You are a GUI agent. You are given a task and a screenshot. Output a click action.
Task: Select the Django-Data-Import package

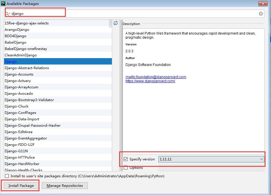point(58,119)
